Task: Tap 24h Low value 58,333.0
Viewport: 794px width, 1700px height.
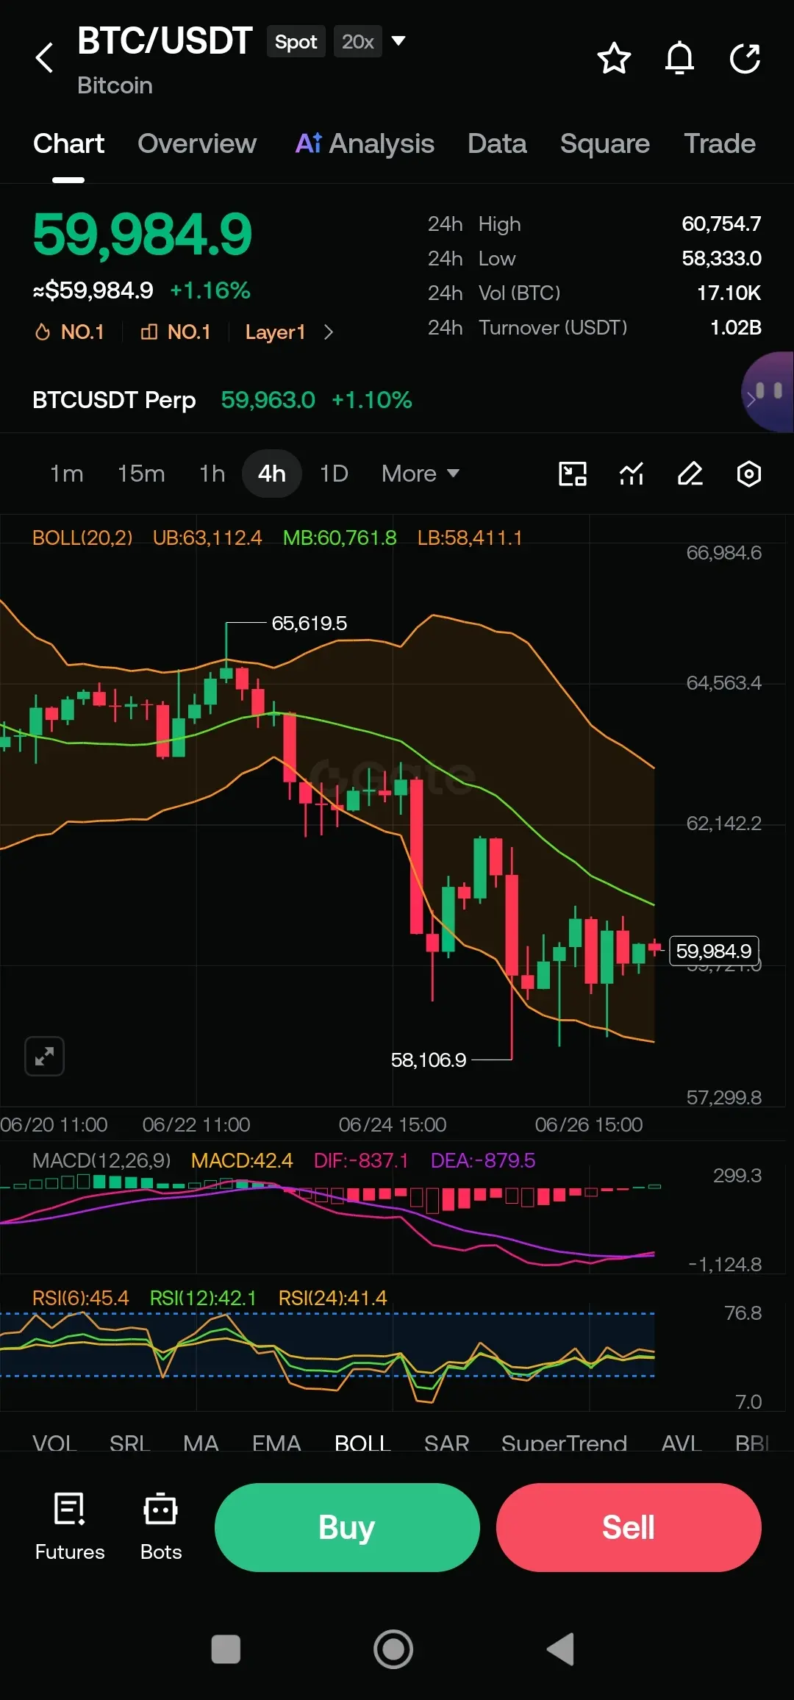Action: (721, 258)
